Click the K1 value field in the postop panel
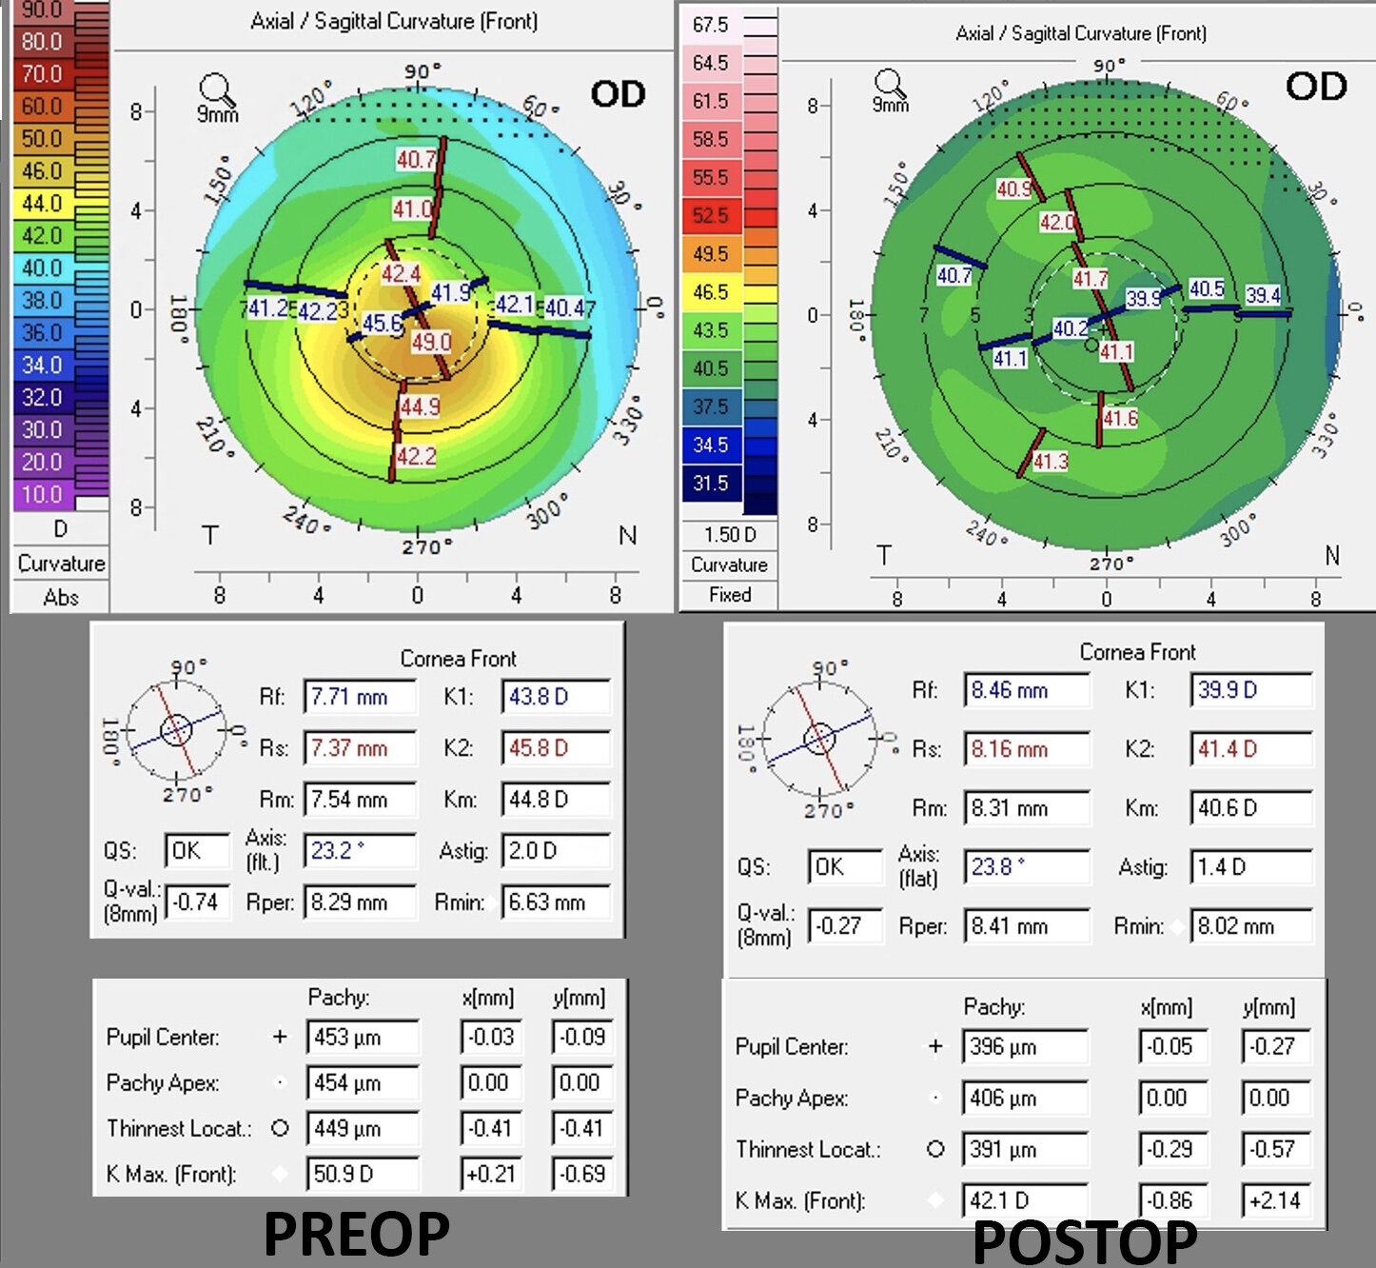The width and height of the screenshot is (1376, 1268). tap(1249, 691)
